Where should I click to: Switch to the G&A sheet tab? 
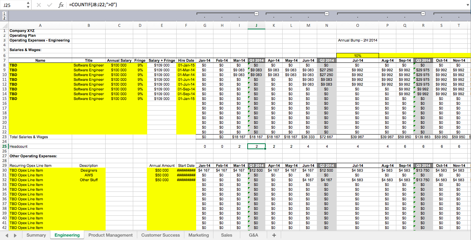coord(254,235)
